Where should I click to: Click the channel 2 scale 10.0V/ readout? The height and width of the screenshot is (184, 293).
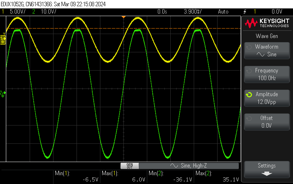coord(48,12)
